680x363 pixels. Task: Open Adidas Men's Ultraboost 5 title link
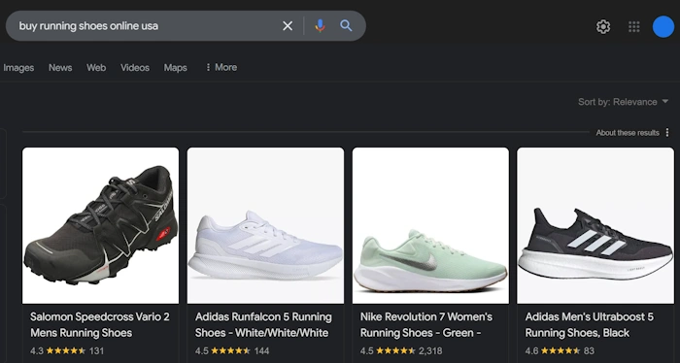click(590, 325)
